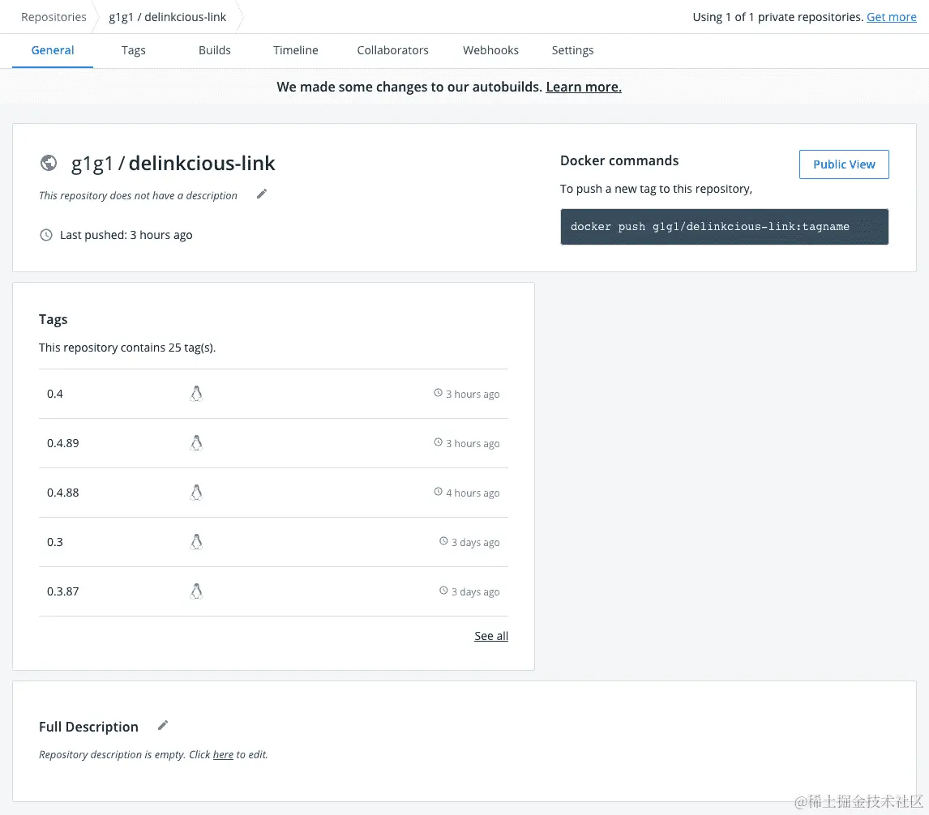Select the 0.4 tag name

tap(54, 394)
